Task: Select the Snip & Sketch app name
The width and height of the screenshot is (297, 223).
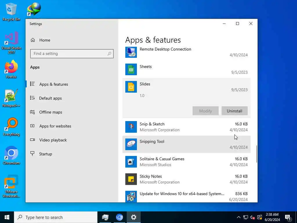Action: [152, 124]
